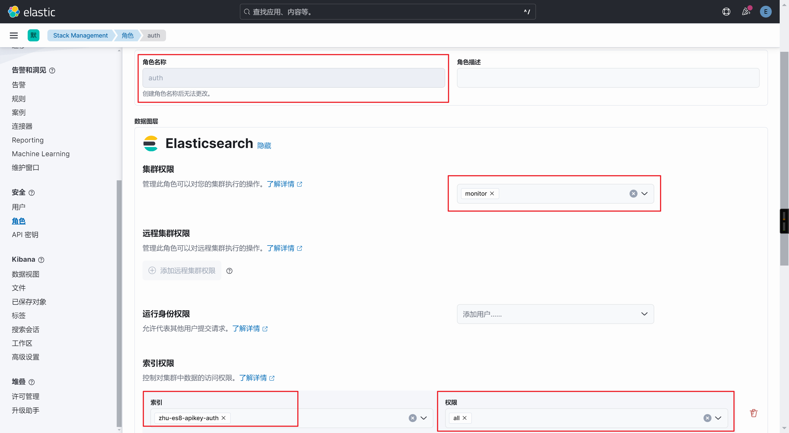The image size is (789, 433).
Task: Open 连接器 in sidebar
Action: click(22, 126)
